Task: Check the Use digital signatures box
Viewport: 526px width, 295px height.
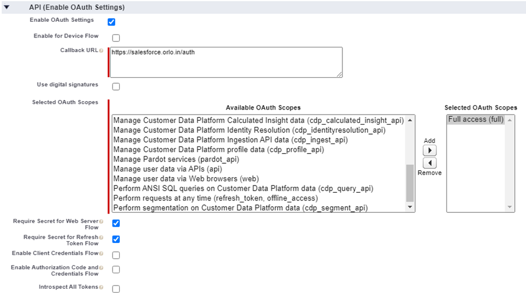Action: (116, 87)
